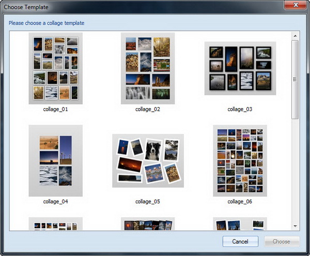
Task: Click the vertical scrollbar thumb
Action: click(295, 80)
